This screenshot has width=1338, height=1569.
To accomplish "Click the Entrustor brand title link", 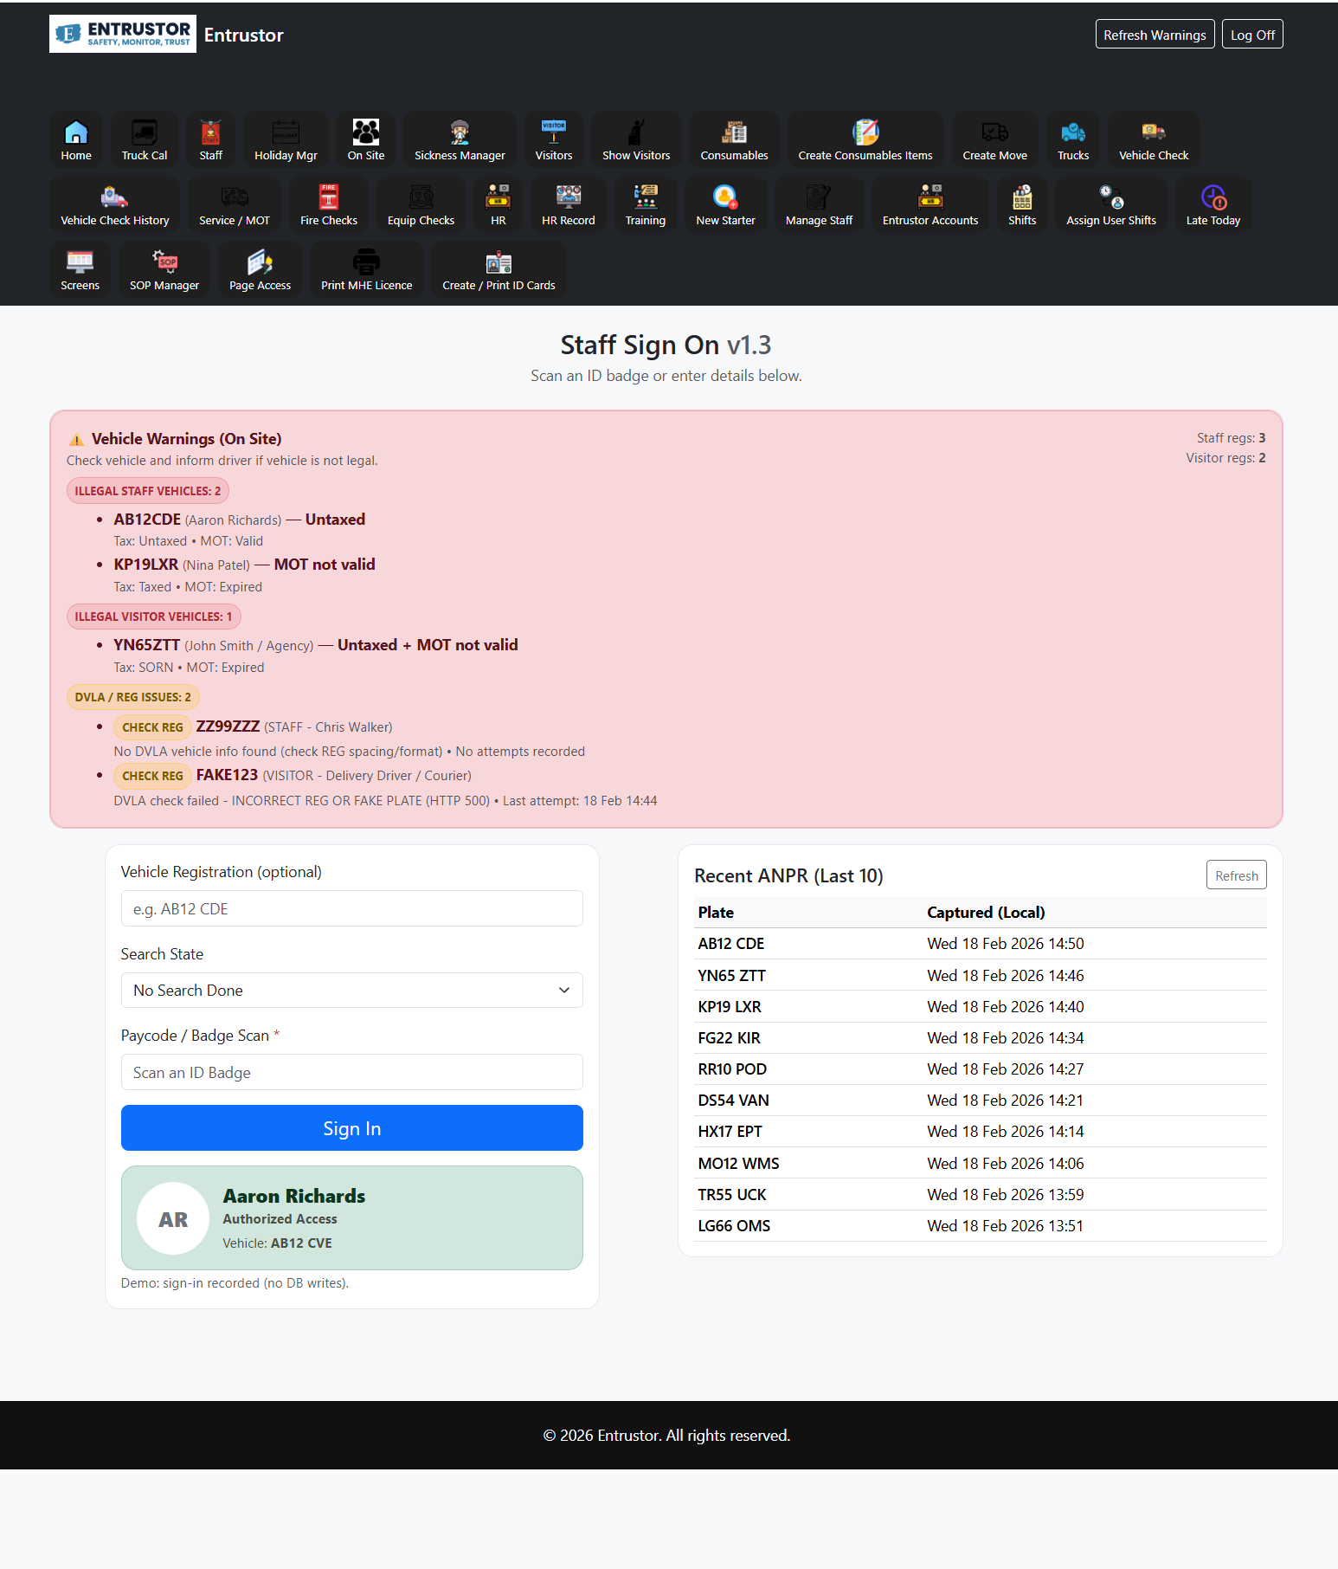I will [243, 35].
